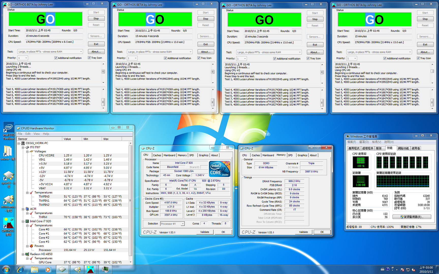Click the ACPI node icon in HWMonitor
Screen dimensions: 439x274
click(x=27, y=209)
